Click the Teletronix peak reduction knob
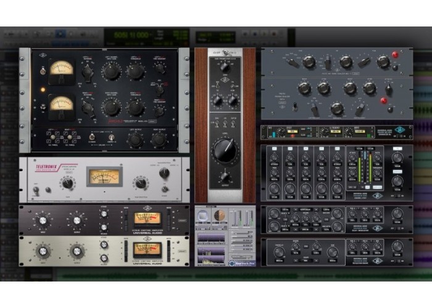Screen dimensions: 432x308 (141, 183)
